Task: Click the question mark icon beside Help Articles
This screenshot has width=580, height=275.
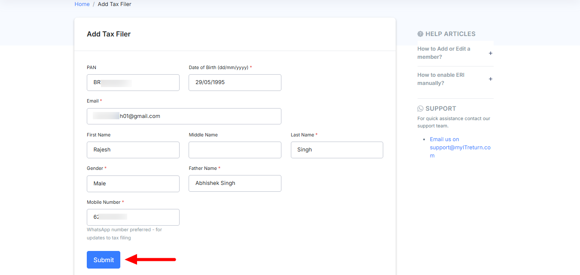Action: point(420,34)
